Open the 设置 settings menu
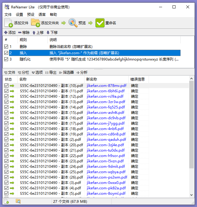Screen dimensions: 197x207 click(x=19, y=14)
